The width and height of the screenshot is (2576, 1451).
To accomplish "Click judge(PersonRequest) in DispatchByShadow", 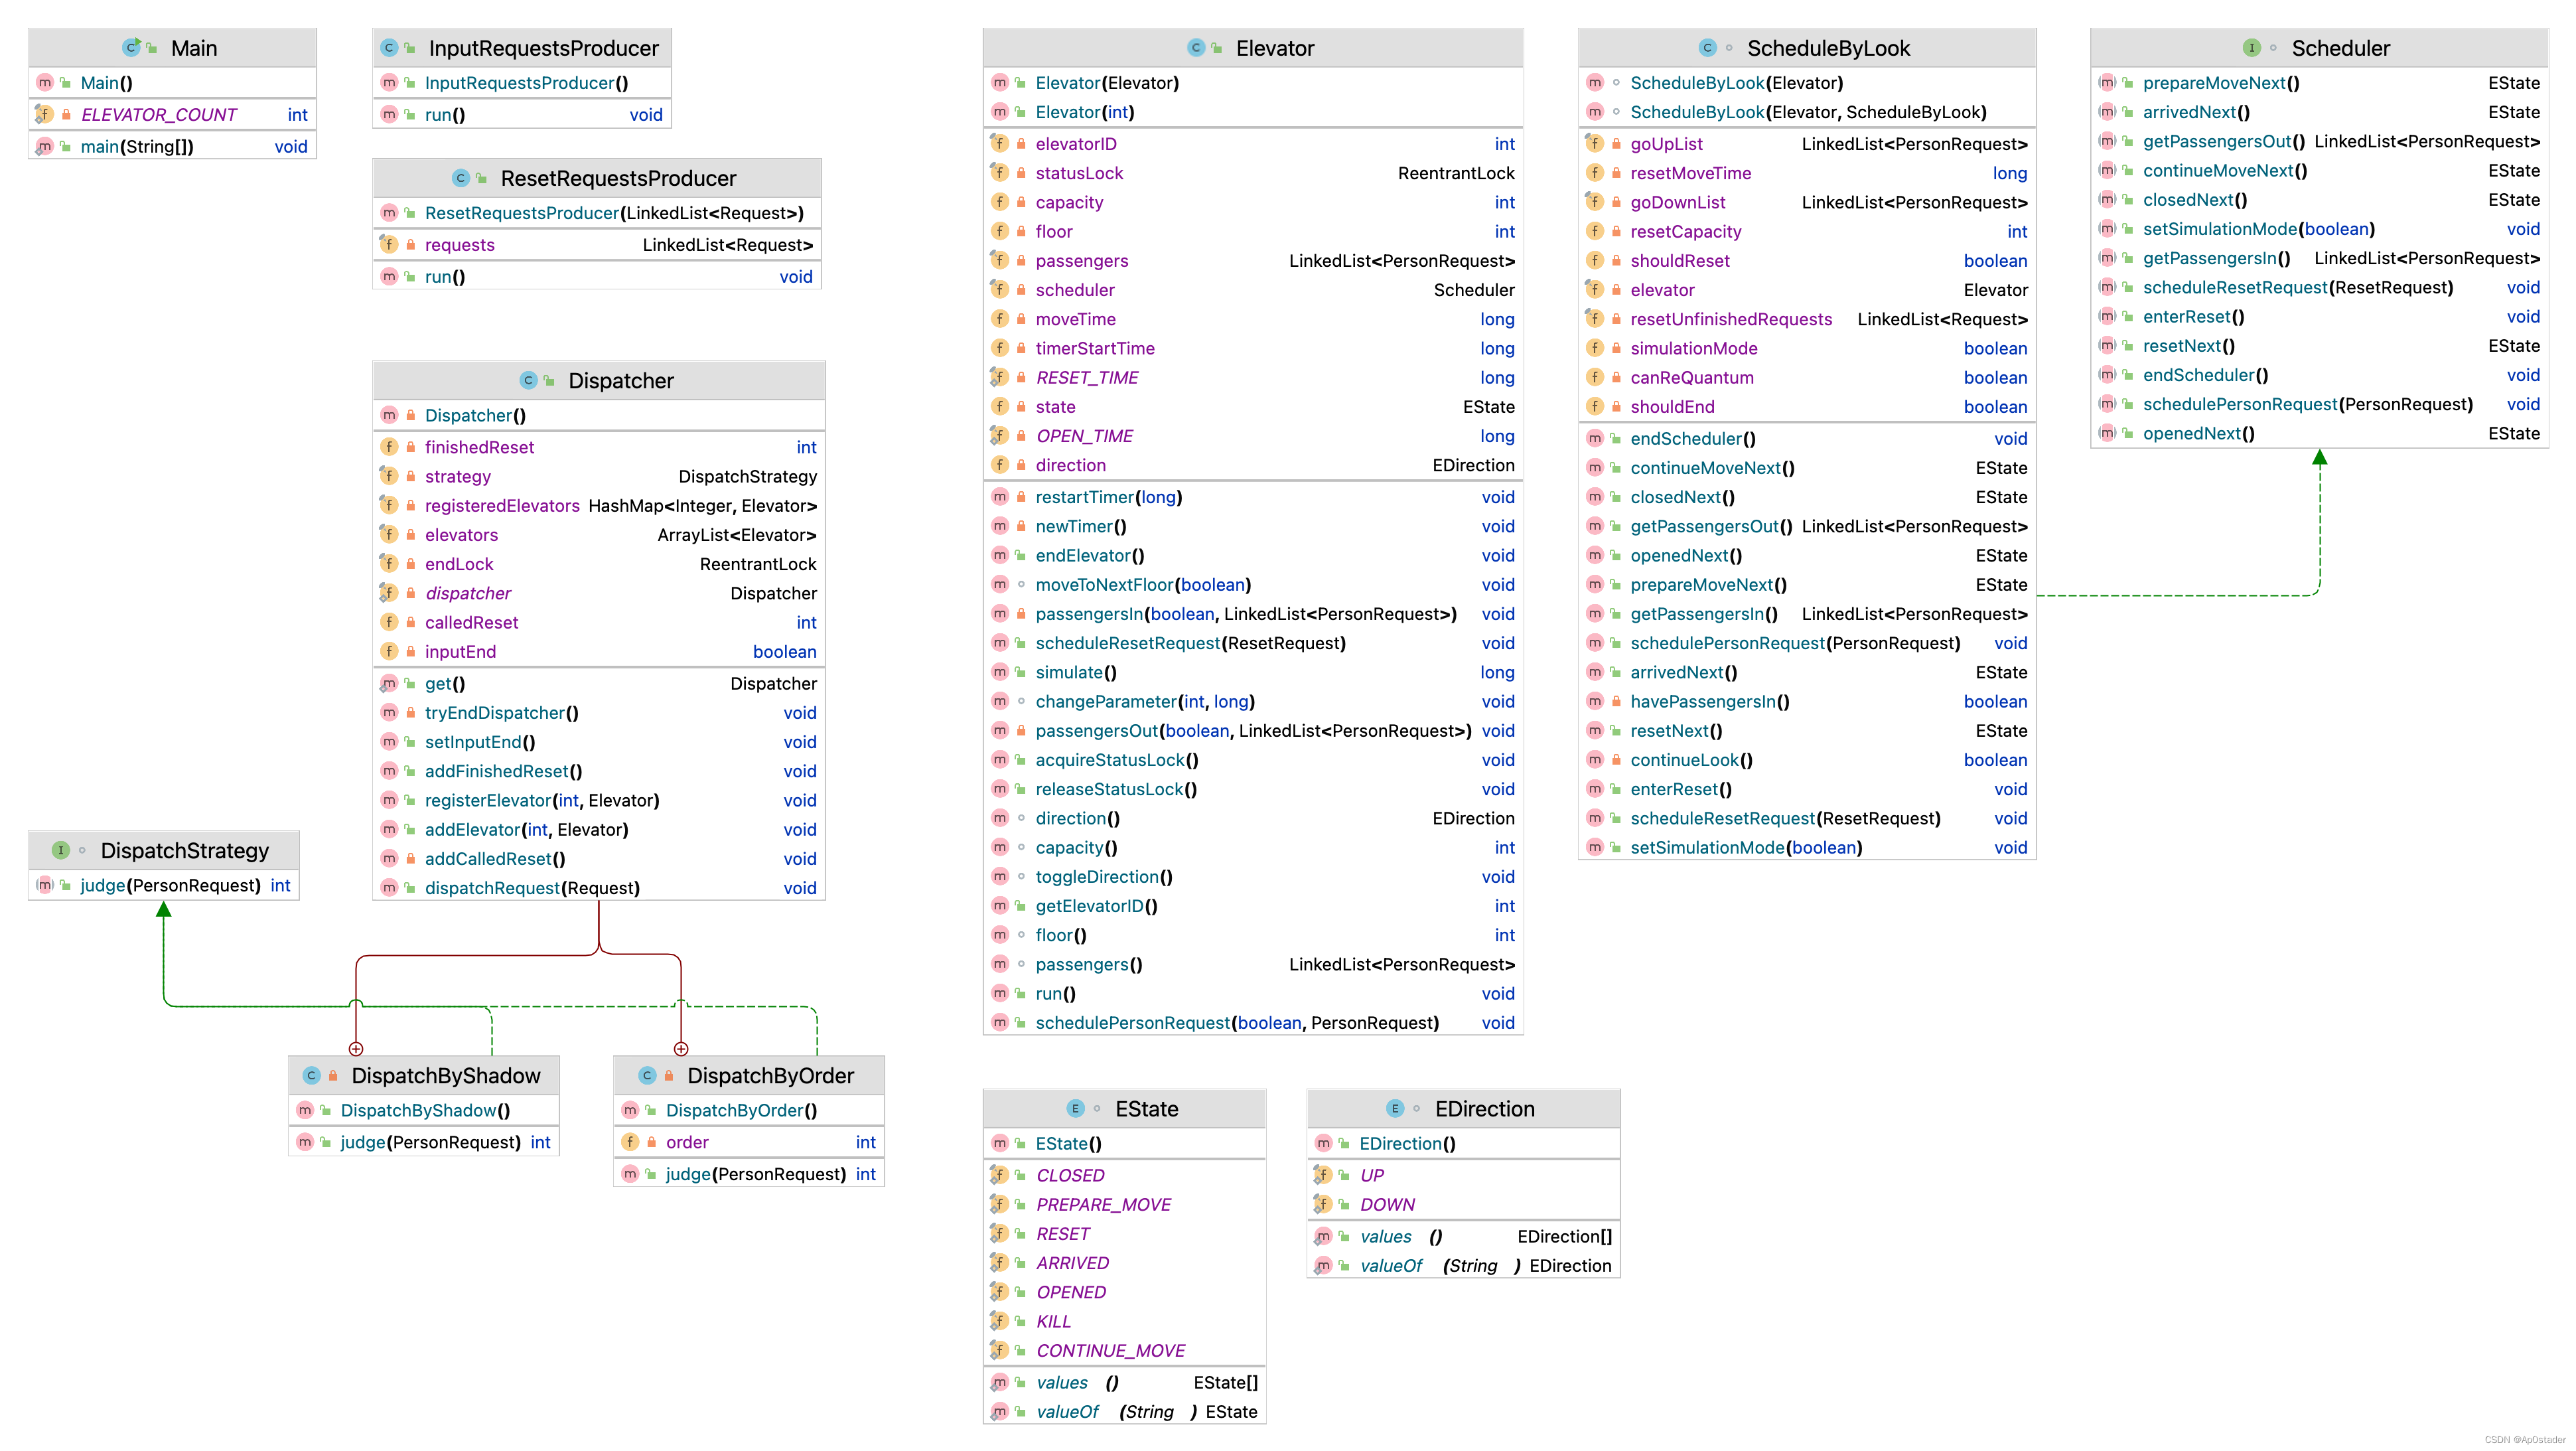I will [x=424, y=1142].
